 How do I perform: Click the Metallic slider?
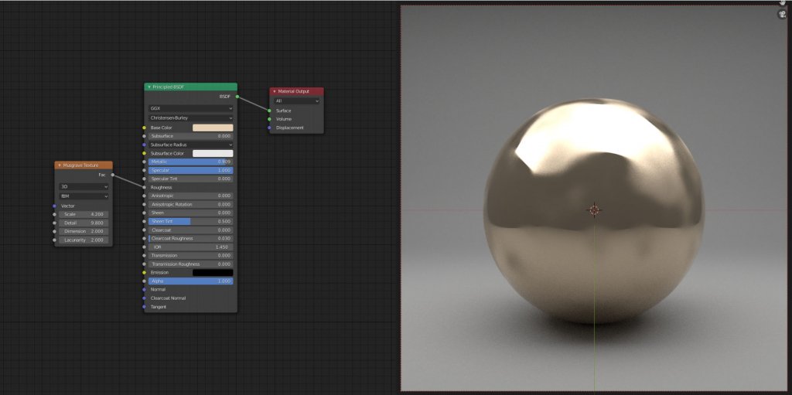pyautogui.click(x=190, y=162)
